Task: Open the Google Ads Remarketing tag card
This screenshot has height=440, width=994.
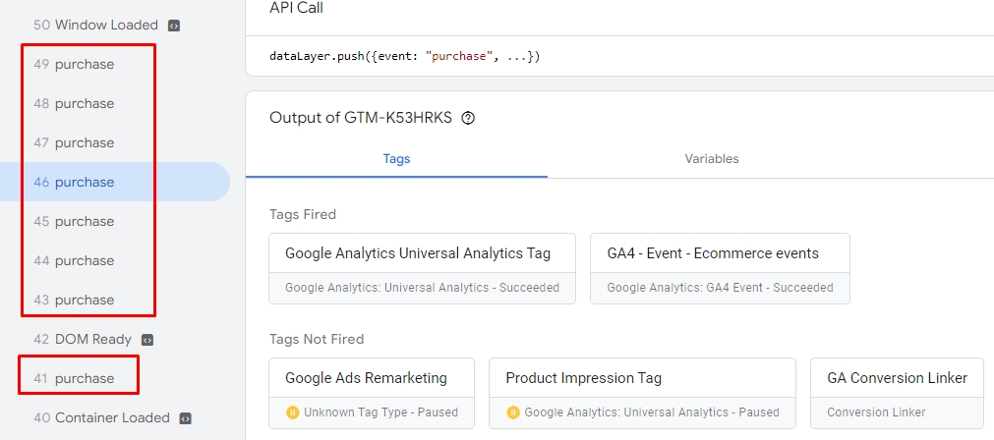Action: pos(372,393)
